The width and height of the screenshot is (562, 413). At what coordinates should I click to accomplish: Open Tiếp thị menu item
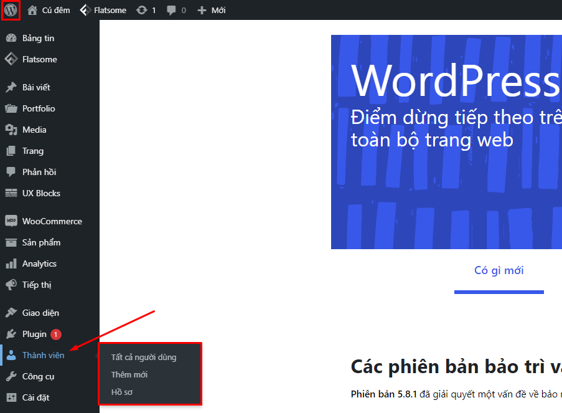point(37,285)
